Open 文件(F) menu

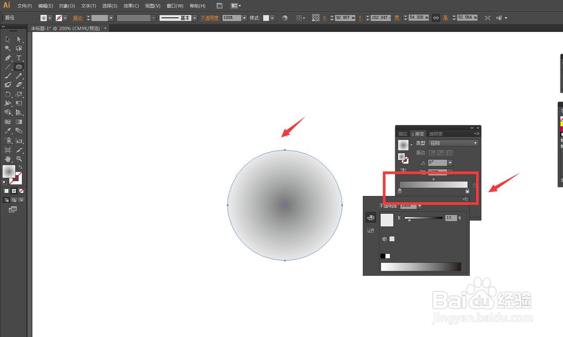coord(25,6)
